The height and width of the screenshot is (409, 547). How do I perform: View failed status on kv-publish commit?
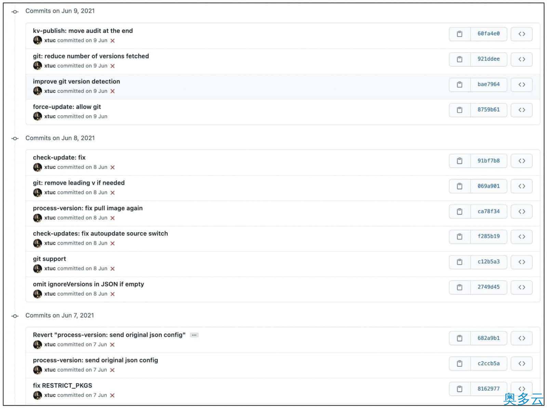[x=112, y=41]
